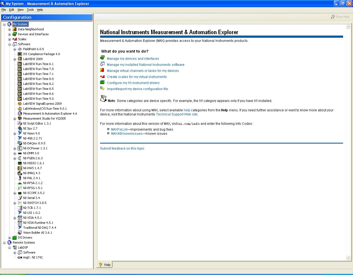Click the NI-DAQmx 8.9.5 icon
353x275 pixels.
coord(20,143)
